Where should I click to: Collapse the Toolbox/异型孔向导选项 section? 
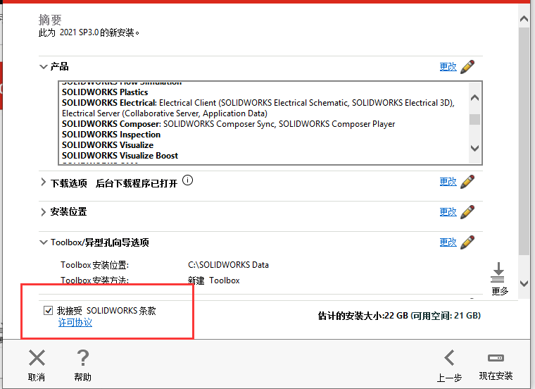(44, 242)
